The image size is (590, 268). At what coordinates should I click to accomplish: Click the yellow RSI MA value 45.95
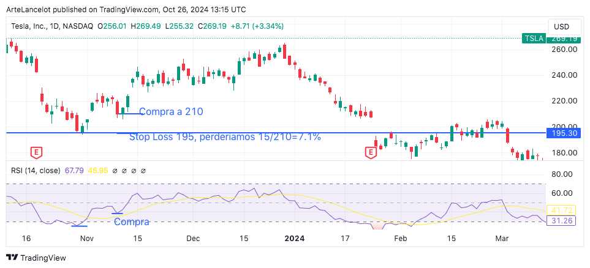[x=98, y=171]
